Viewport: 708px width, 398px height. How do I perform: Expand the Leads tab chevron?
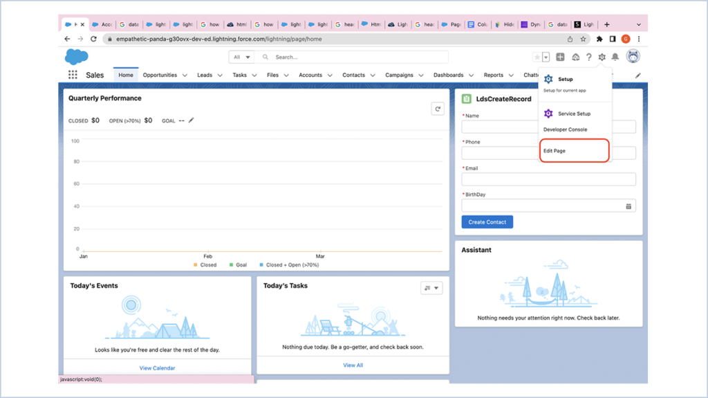220,75
